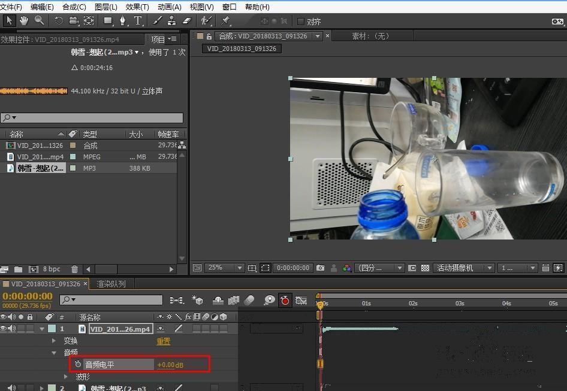567x391 pixels.
Task: Enable the 对齐 snapping checkbox
Action: click(x=300, y=22)
